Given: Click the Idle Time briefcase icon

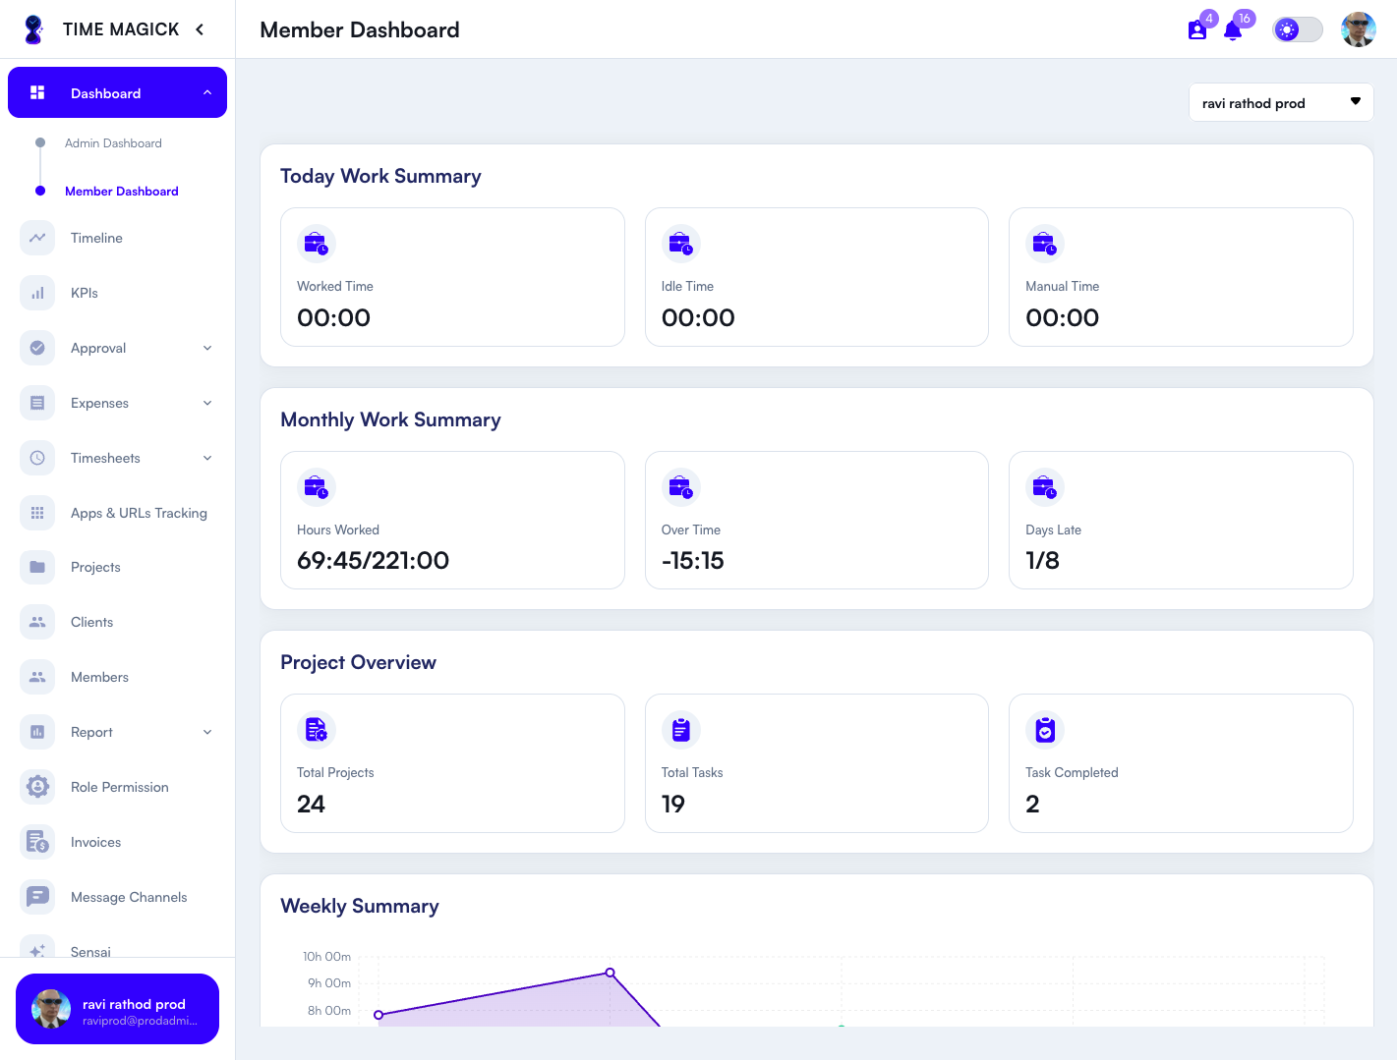Looking at the screenshot, I should (x=681, y=244).
